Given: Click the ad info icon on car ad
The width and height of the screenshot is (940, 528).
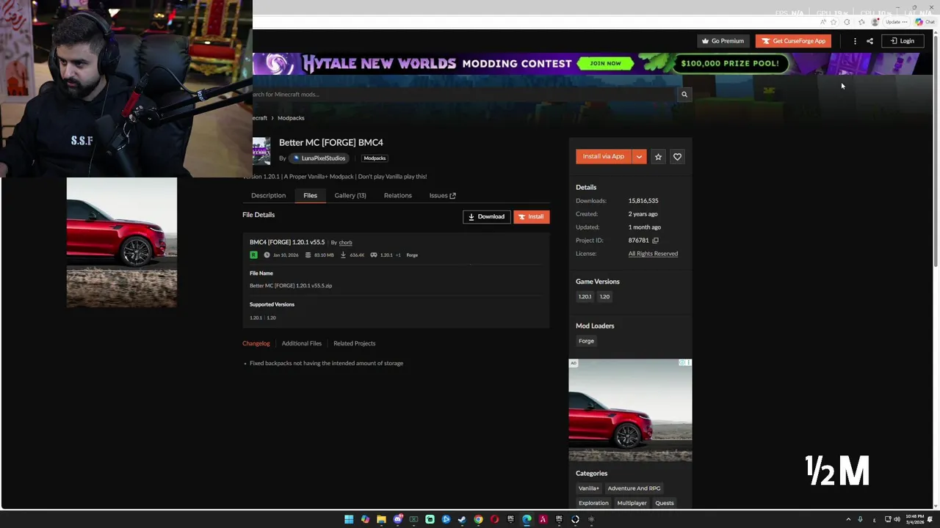Looking at the screenshot, I should [x=683, y=363].
